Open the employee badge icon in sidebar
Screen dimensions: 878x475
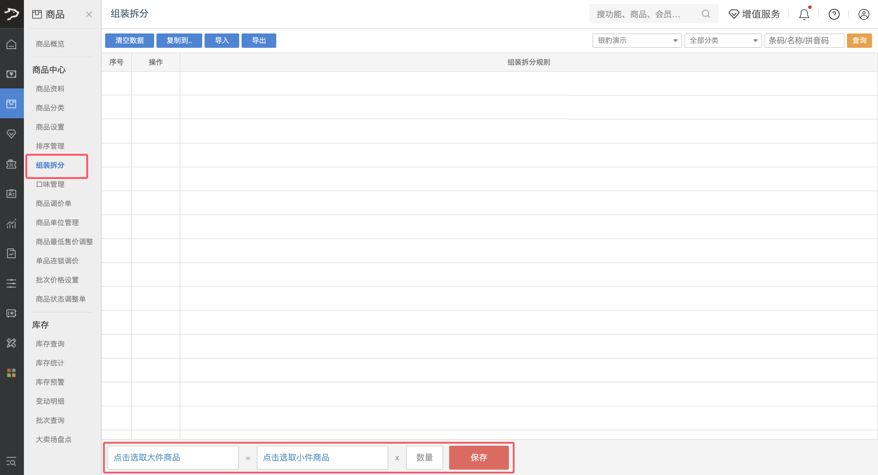(x=12, y=193)
